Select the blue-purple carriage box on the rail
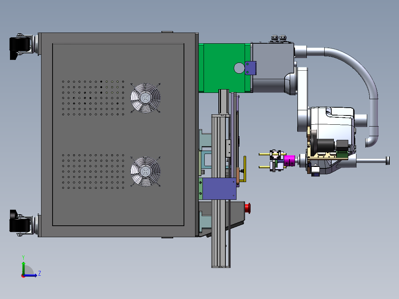399x299 pixels. click(219, 189)
